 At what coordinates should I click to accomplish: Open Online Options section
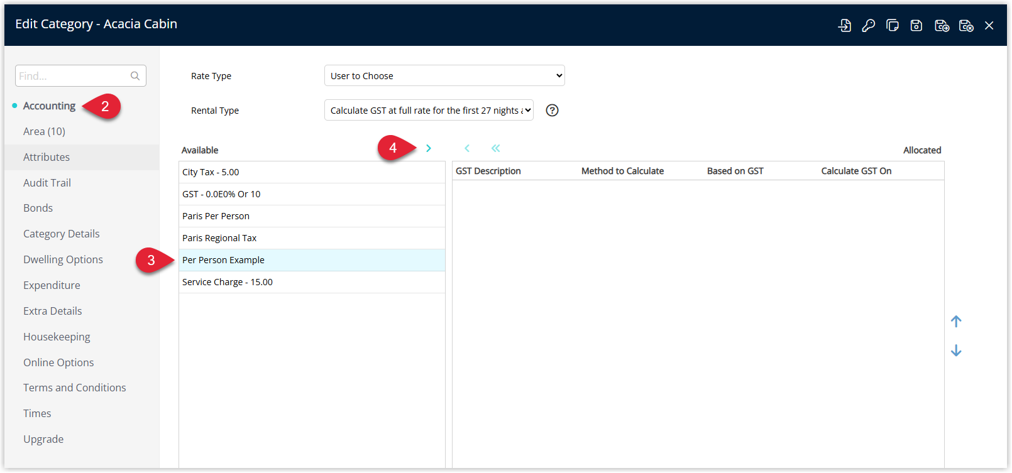[x=58, y=362]
